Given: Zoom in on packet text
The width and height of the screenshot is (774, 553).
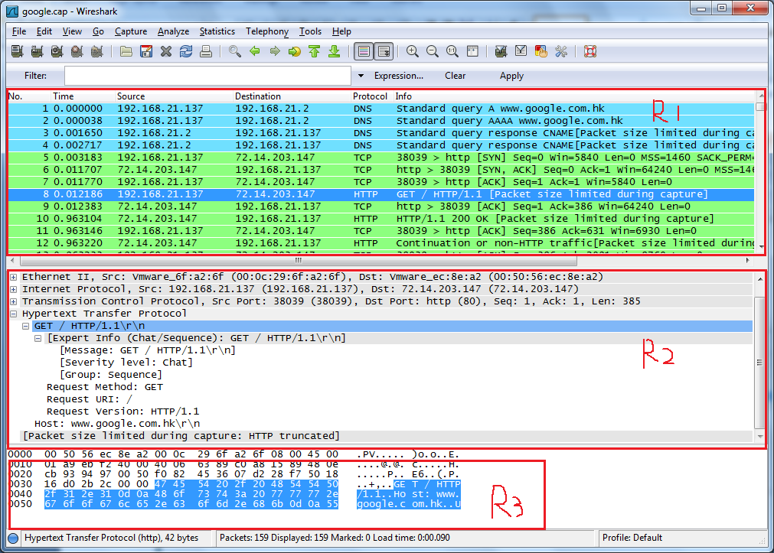Looking at the screenshot, I should pos(413,51).
